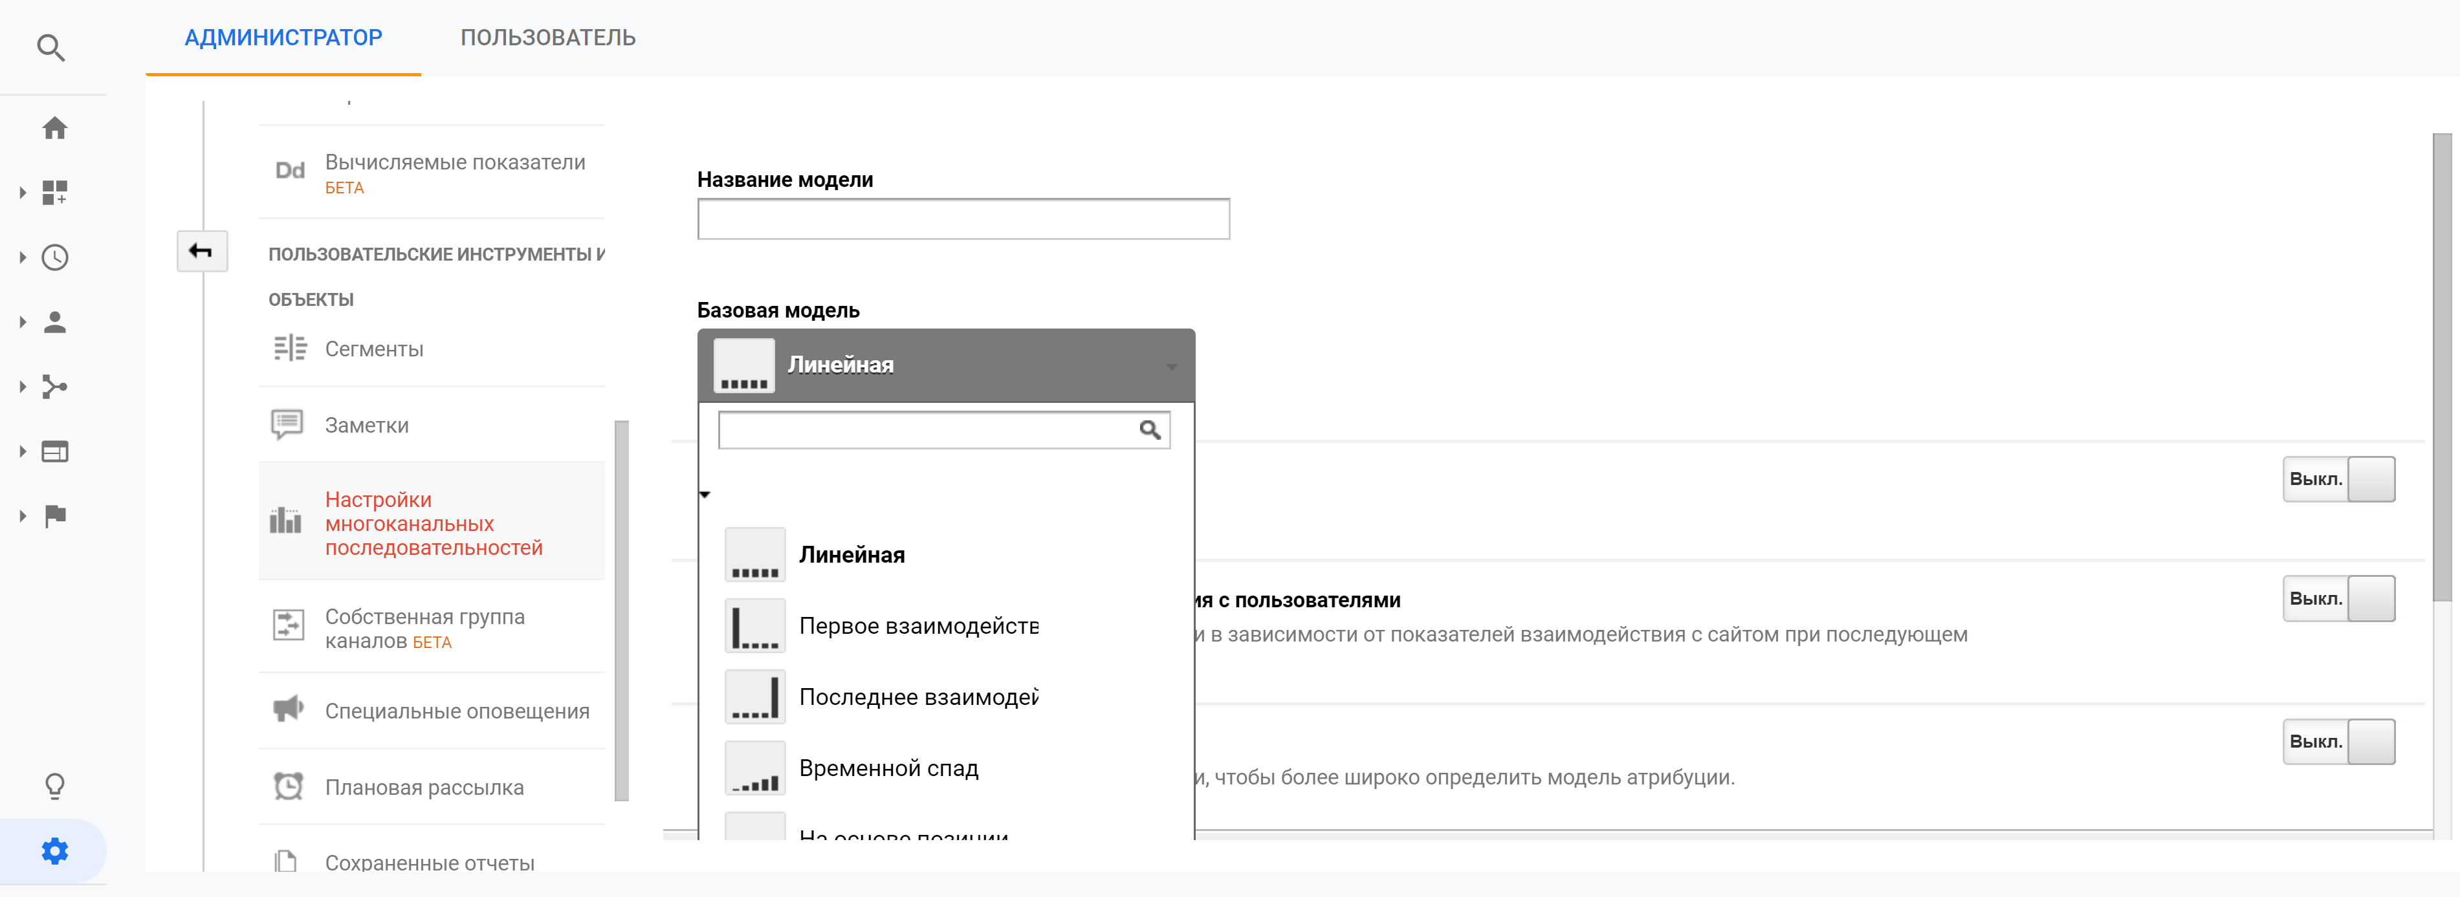
Task: Click the Admin gear icon
Action: pyautogui.click(x=54, y=851)
